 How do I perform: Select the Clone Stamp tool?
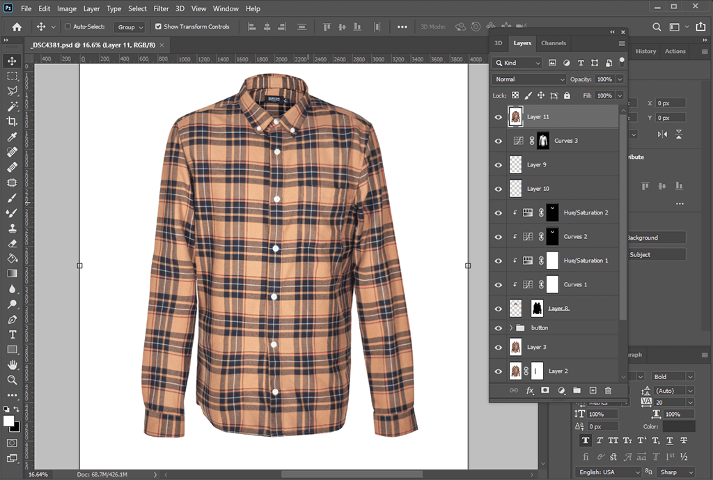(x=13, y=228)
